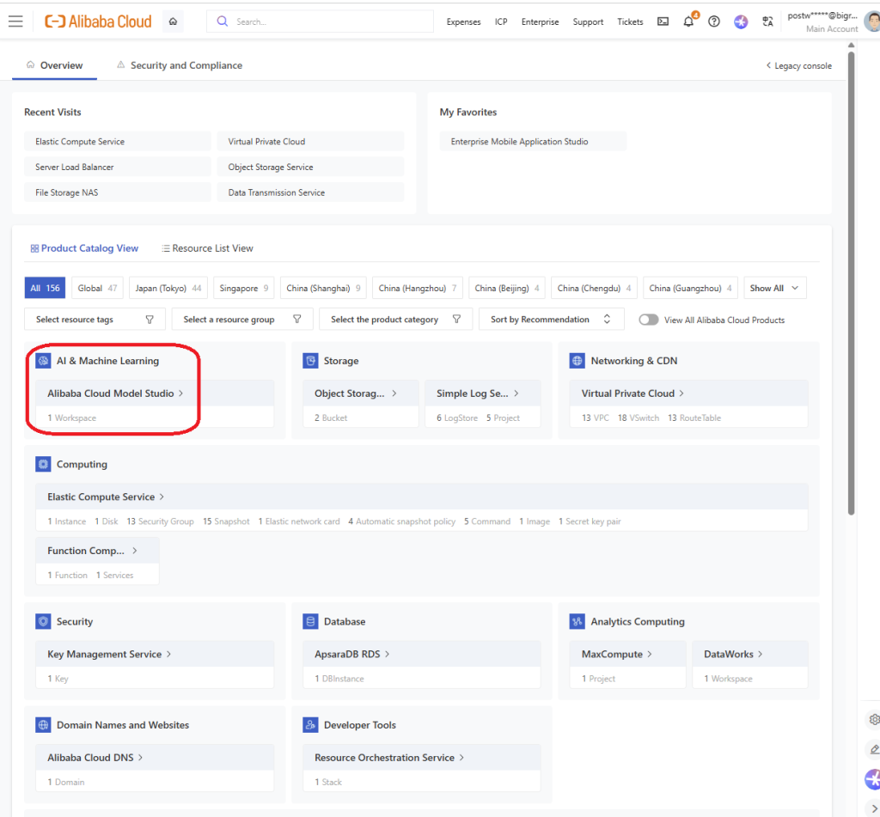Select Resource List View tab
The width and height of the screenshot is (880, 817).
click(207, 248)
